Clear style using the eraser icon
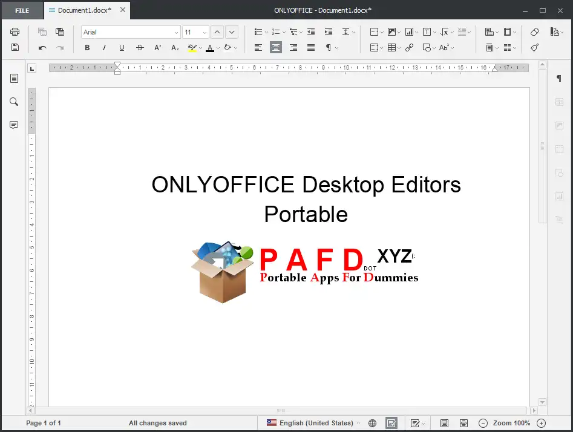The image size is (573, 432). [535, 32]
